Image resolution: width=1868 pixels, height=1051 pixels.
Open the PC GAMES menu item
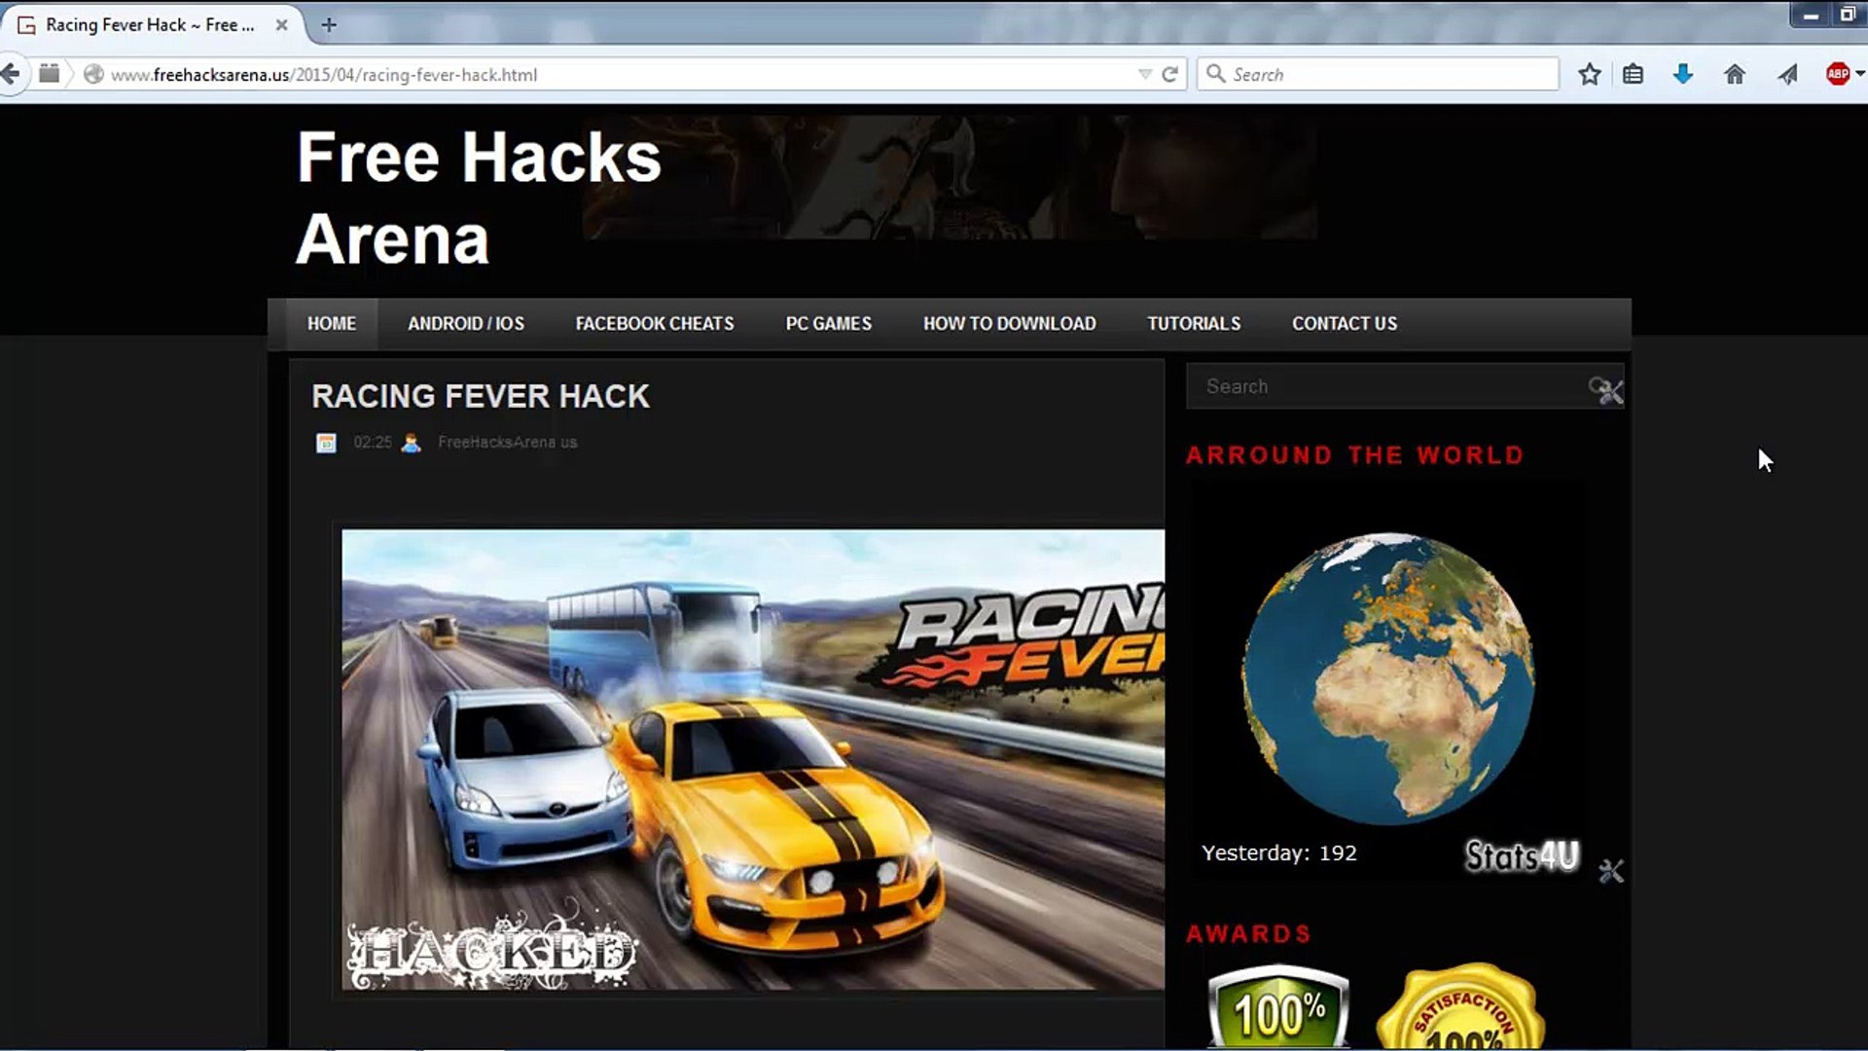829,324
